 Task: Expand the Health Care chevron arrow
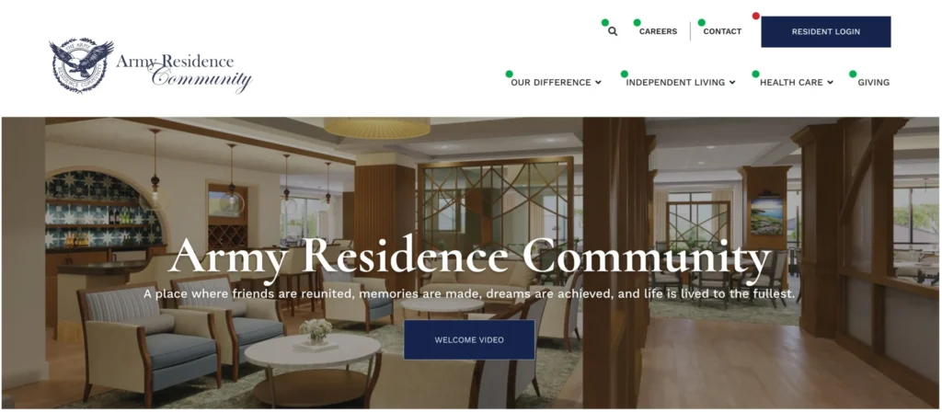point(830,83)
